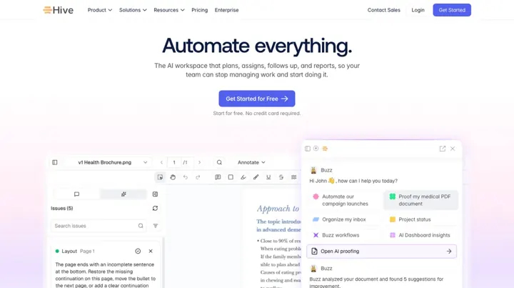514x288 pixels.
Task: Select the highlighter tool
Action: (243, 177)
